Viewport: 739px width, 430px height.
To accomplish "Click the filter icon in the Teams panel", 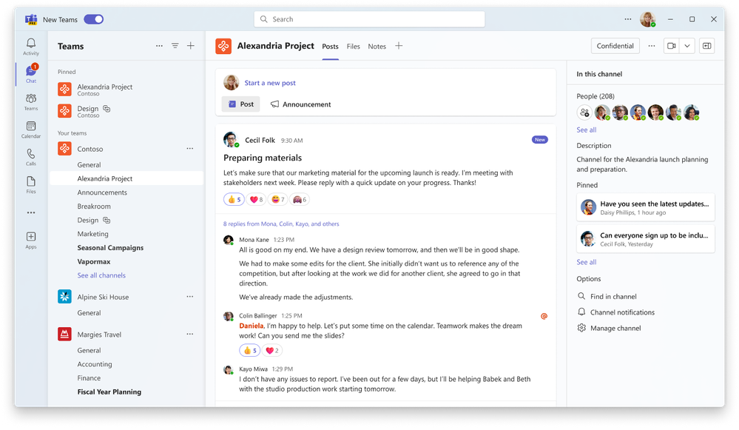I will [175, 45].
